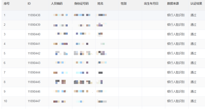This screenshot has height=109, width=205.
Task: Click the 身份证号码 column header
Action: [x=81, y=4]
